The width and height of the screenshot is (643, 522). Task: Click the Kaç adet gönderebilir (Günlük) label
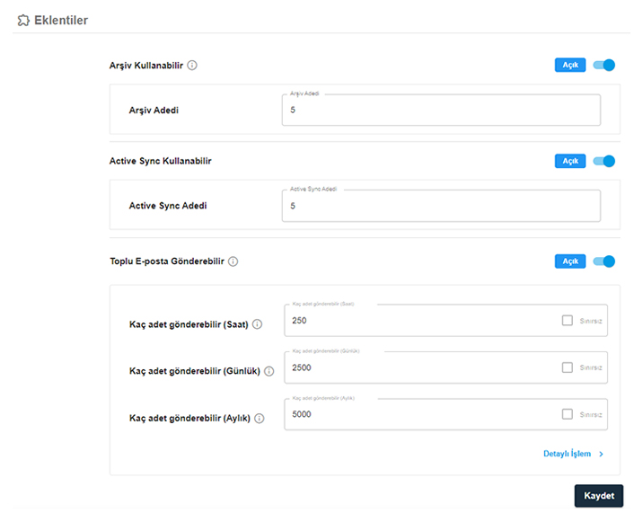pyautogui.click(x=195, y=371)
